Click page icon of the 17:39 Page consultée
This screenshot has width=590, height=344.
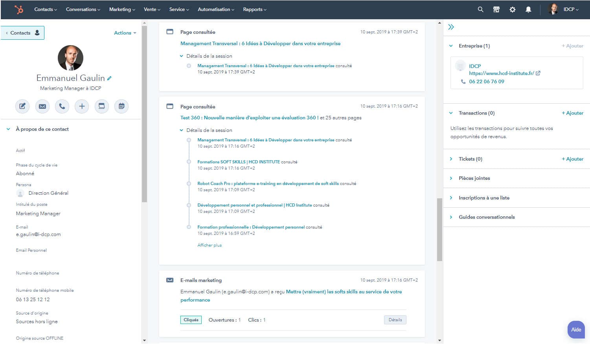click(x=170, y=31)
